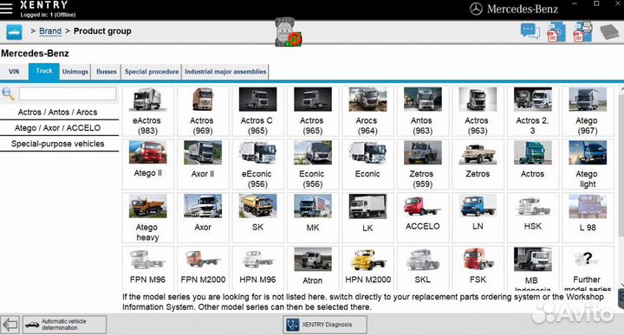This screenshot has height=335, width=624.
Task: Select the Axor II truck
Action: (x=203, y=164)
